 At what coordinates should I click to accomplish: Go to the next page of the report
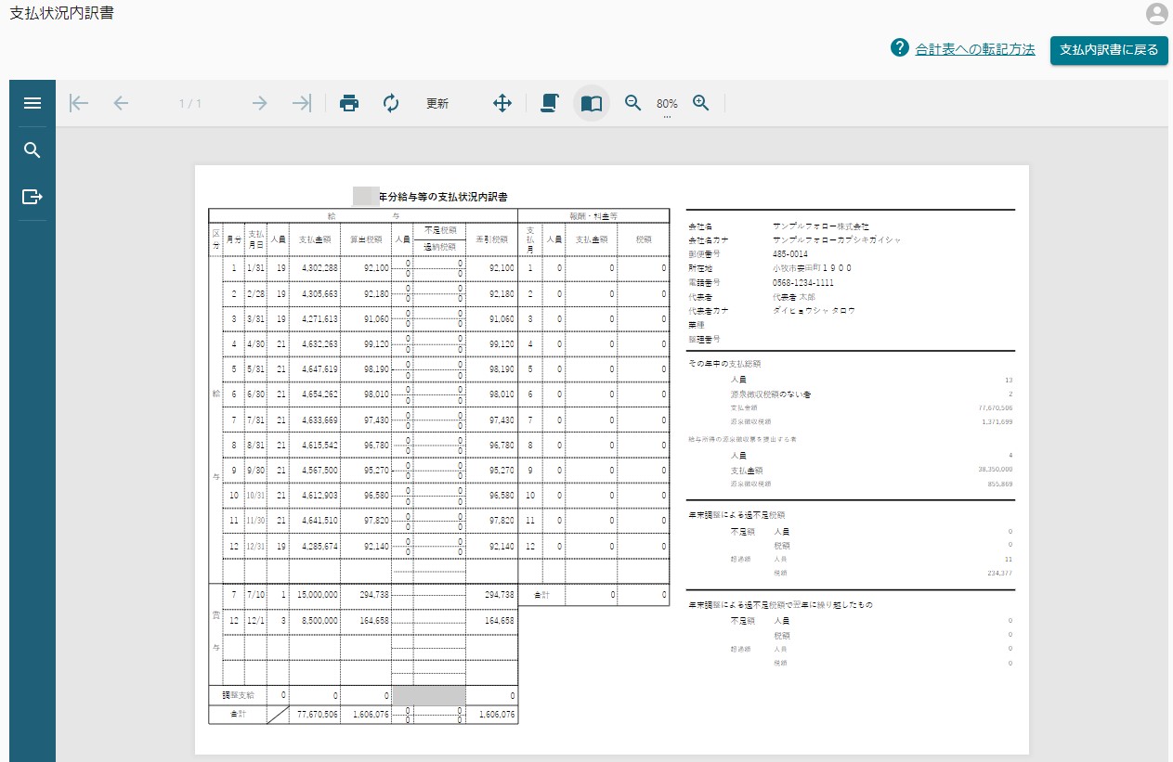(x=259, y=103)
